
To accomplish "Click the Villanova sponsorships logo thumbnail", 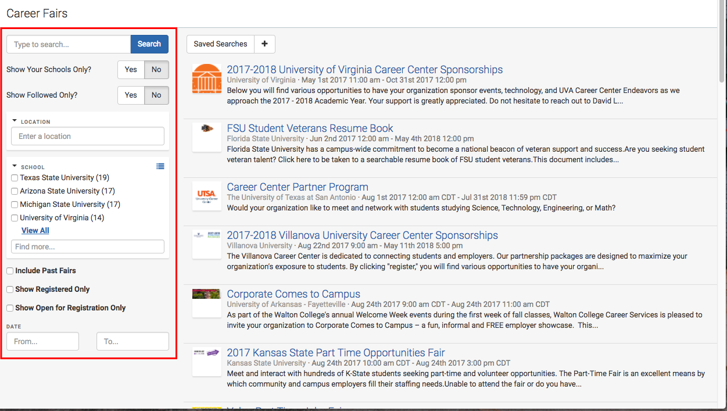I will (207, 244).
